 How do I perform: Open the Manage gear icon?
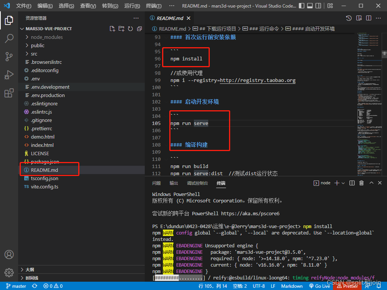point(9,273)
